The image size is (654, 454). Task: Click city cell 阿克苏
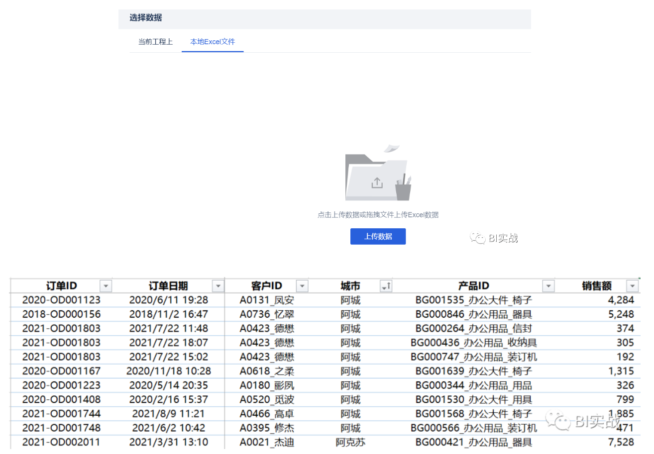pyautogui.click(x=350, y=442)
